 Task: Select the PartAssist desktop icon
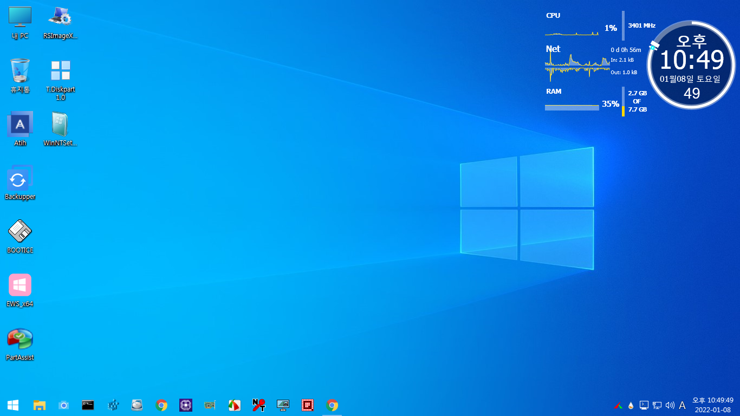coord(20,344)
